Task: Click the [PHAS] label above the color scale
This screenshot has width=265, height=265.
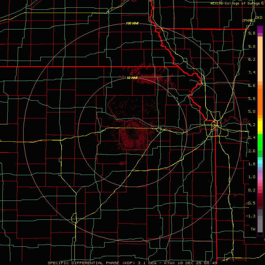Action: (x=249, y=20)
